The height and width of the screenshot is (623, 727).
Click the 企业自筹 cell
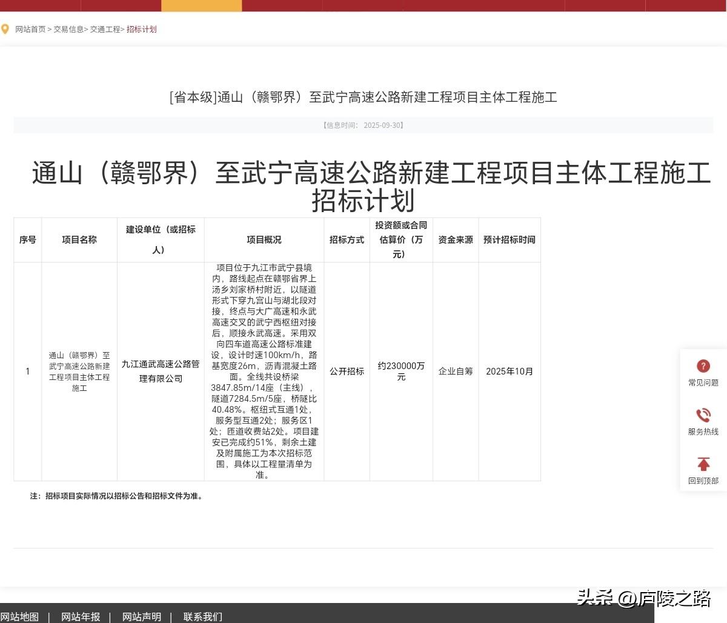[456, 371]
